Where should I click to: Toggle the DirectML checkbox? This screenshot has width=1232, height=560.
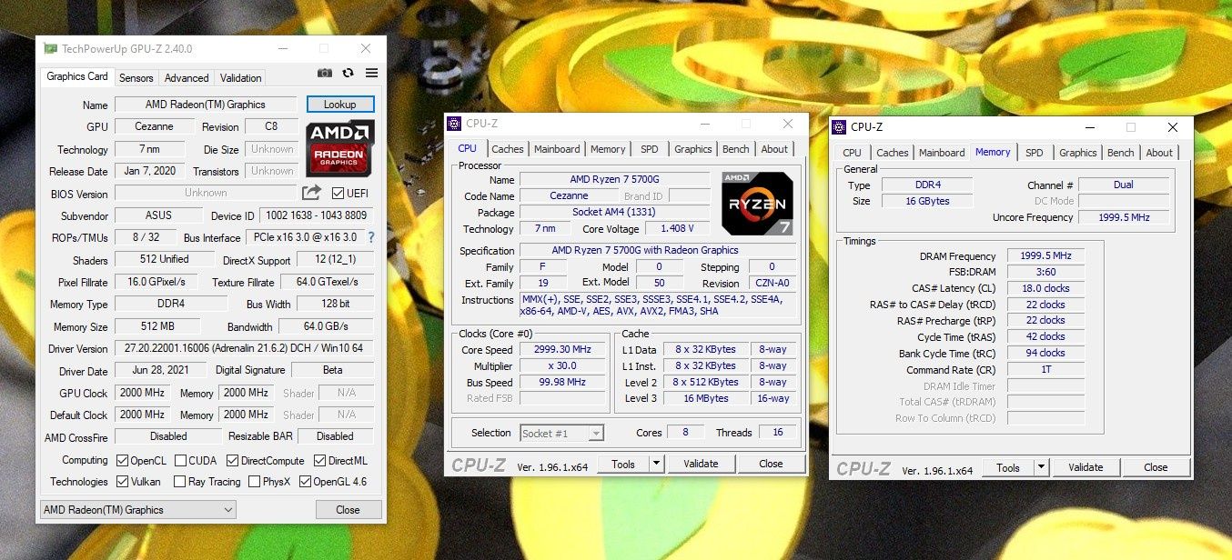tap(320, 461)
